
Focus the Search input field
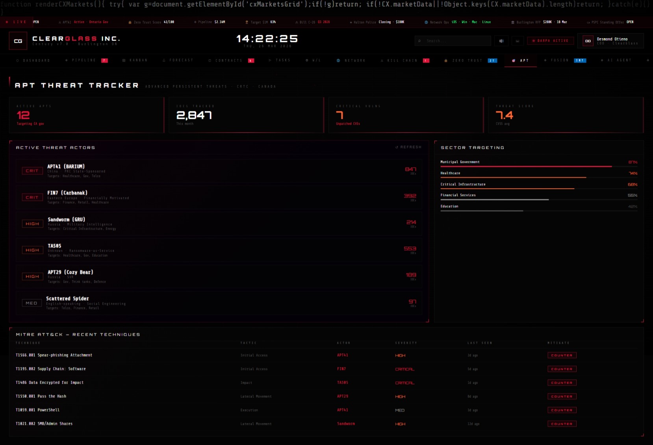tap(453, 41)
